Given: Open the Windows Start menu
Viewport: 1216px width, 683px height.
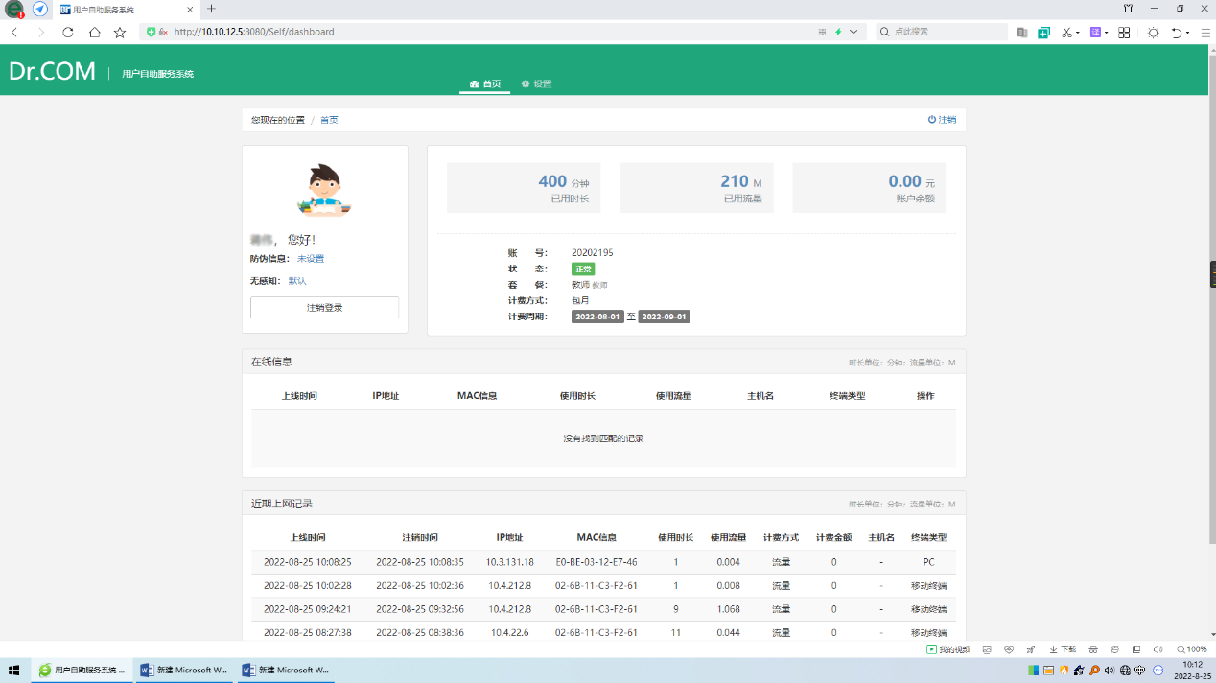Looking at the screenshot, I should click(x=14, y=671).
